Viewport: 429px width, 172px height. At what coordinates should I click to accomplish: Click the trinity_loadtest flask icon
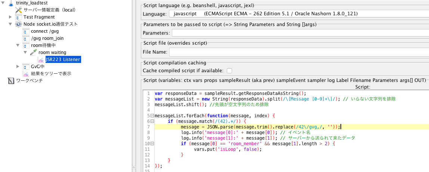(x=11, y=3)
